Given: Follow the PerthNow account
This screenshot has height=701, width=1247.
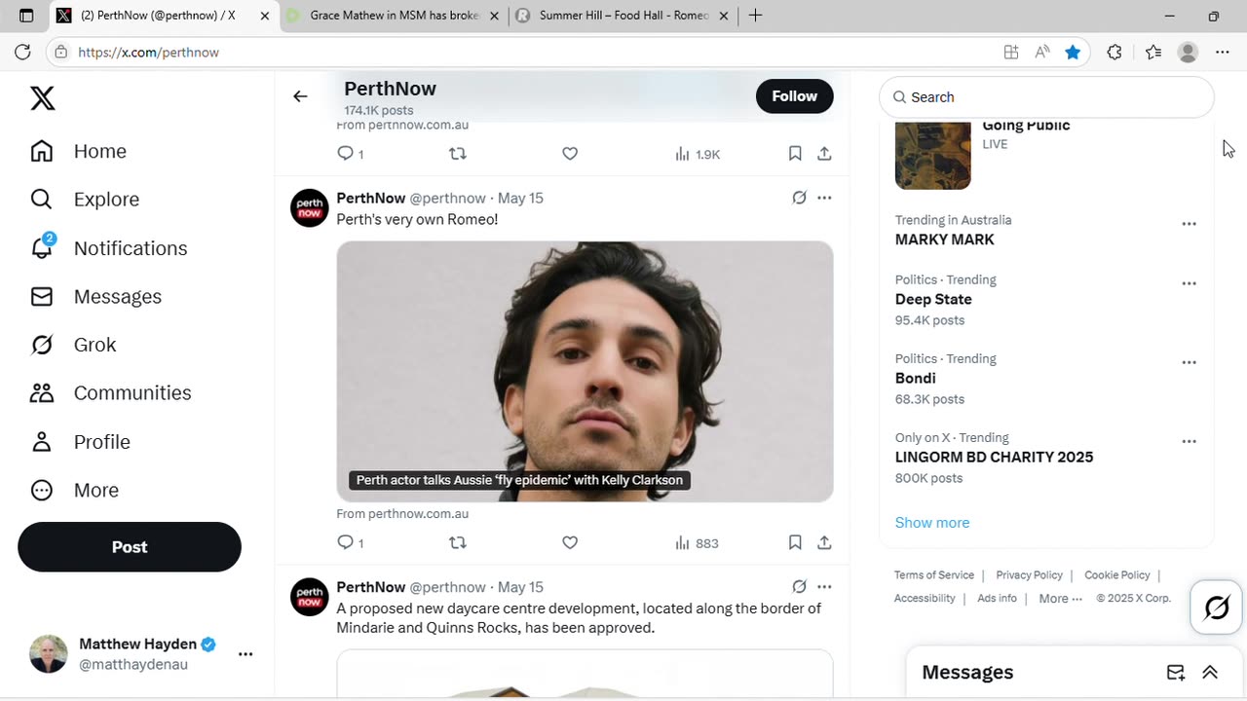Looking at the screenshot, I should (794, 96).
